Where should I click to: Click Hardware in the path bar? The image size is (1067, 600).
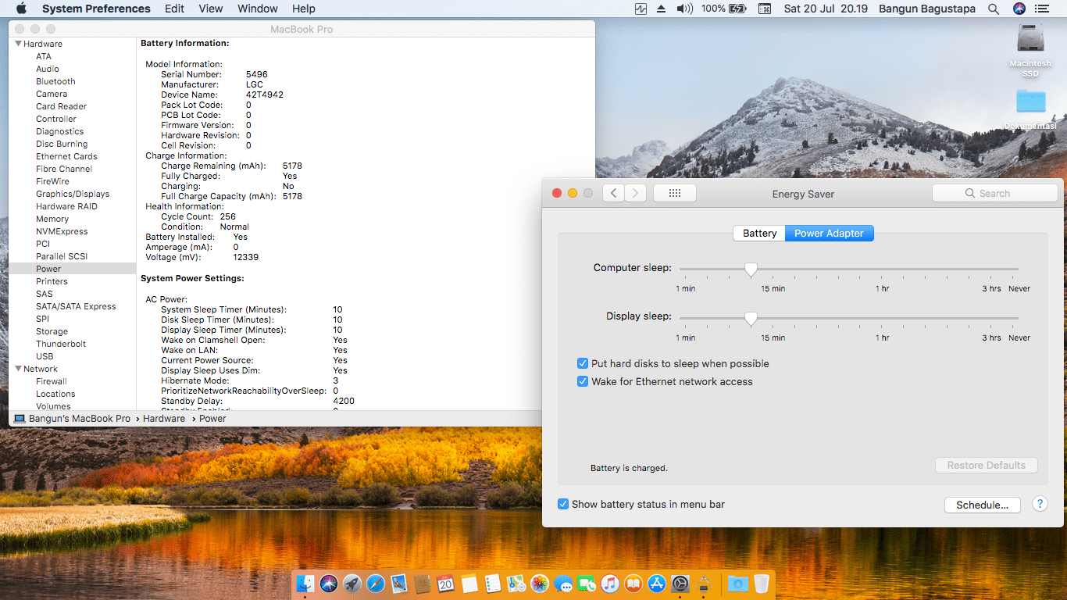pos(164,419)
